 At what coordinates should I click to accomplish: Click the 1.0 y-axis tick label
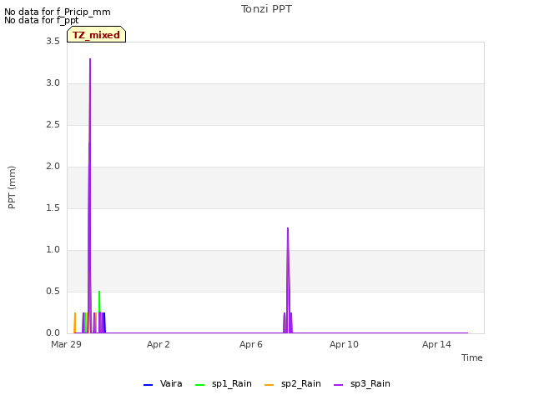[x=53, y=250]
